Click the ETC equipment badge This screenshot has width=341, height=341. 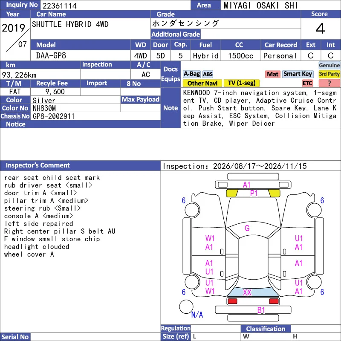[x=307, y=83]
